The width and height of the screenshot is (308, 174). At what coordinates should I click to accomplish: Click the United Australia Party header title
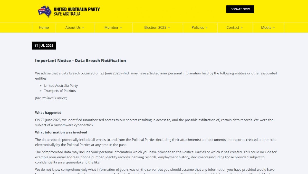(76, 9)
